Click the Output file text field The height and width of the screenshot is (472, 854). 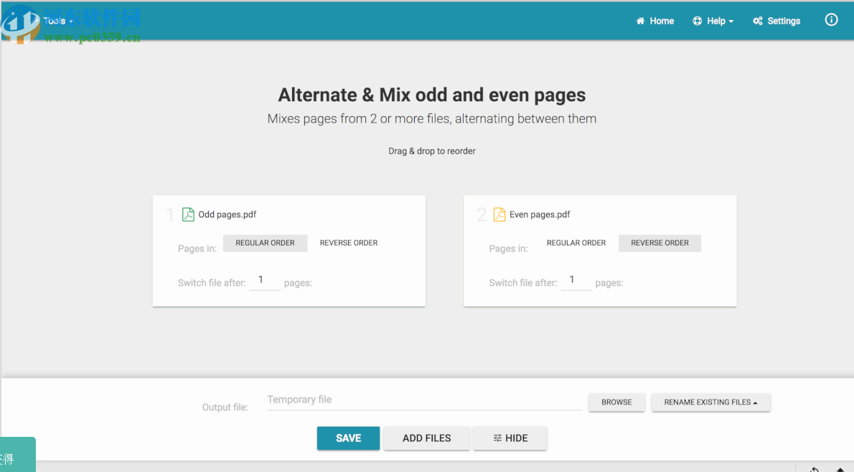[425, 400]
